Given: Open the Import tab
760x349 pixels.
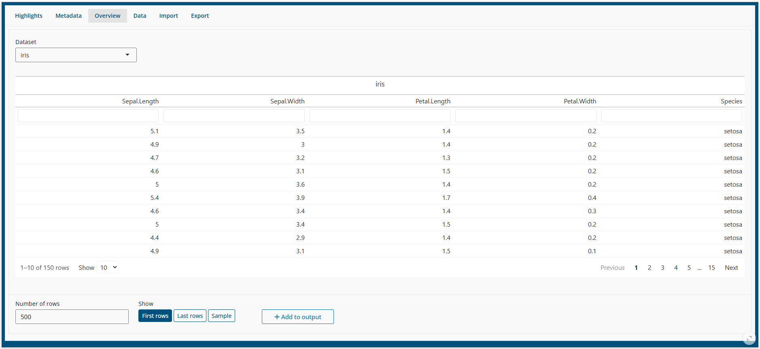Looking at the screenshot, I should [168, 16].
